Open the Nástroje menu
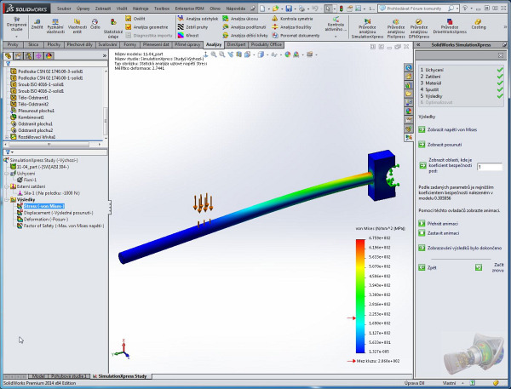 [x=141, y=9]
